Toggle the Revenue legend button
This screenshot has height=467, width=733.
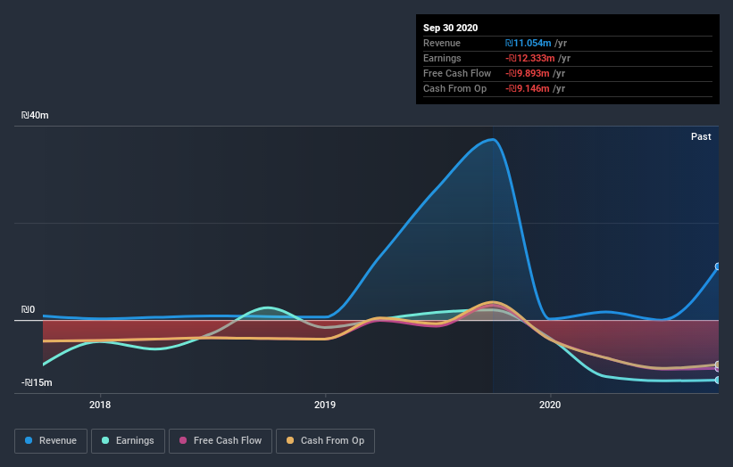pos(51,441)
